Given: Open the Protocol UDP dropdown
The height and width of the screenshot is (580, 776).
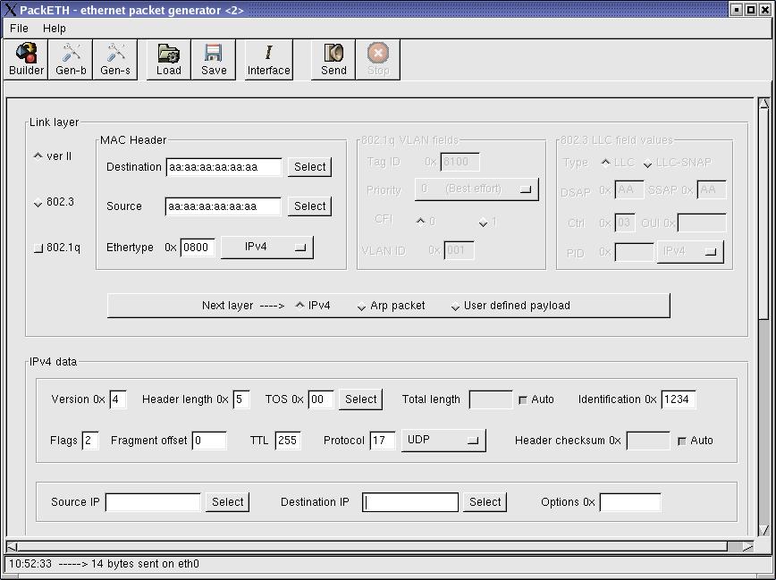Looking at the screenshot, I should [x=443, y=441].
